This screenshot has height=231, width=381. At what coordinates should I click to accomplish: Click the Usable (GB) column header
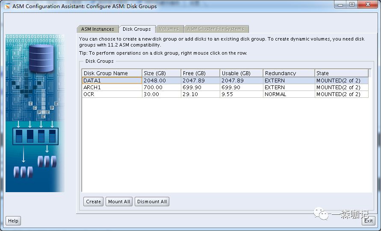[241, 73]
